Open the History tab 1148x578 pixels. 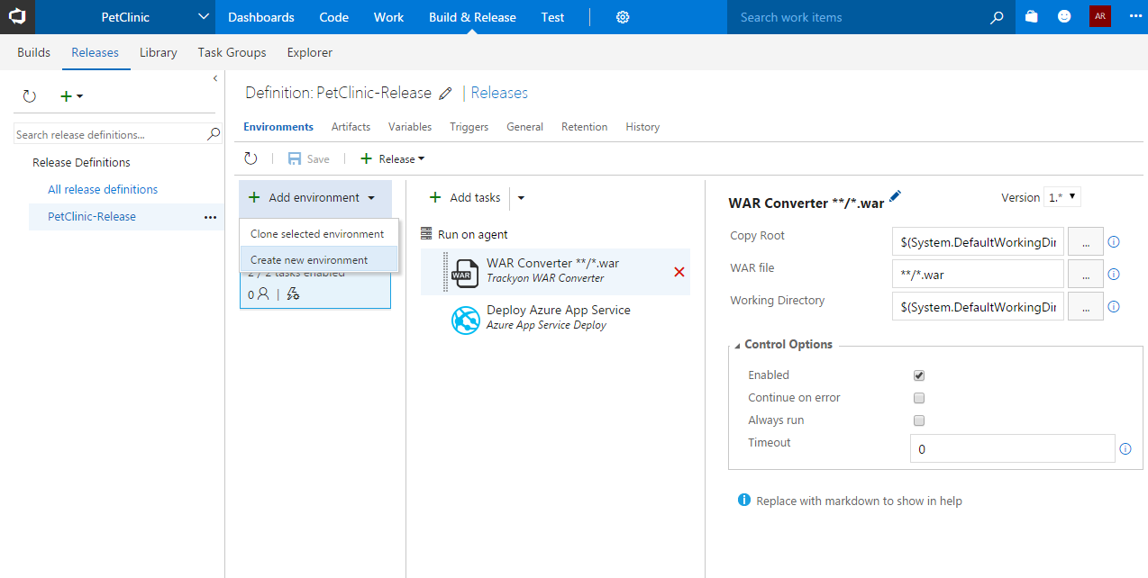[x=642, y=127]
